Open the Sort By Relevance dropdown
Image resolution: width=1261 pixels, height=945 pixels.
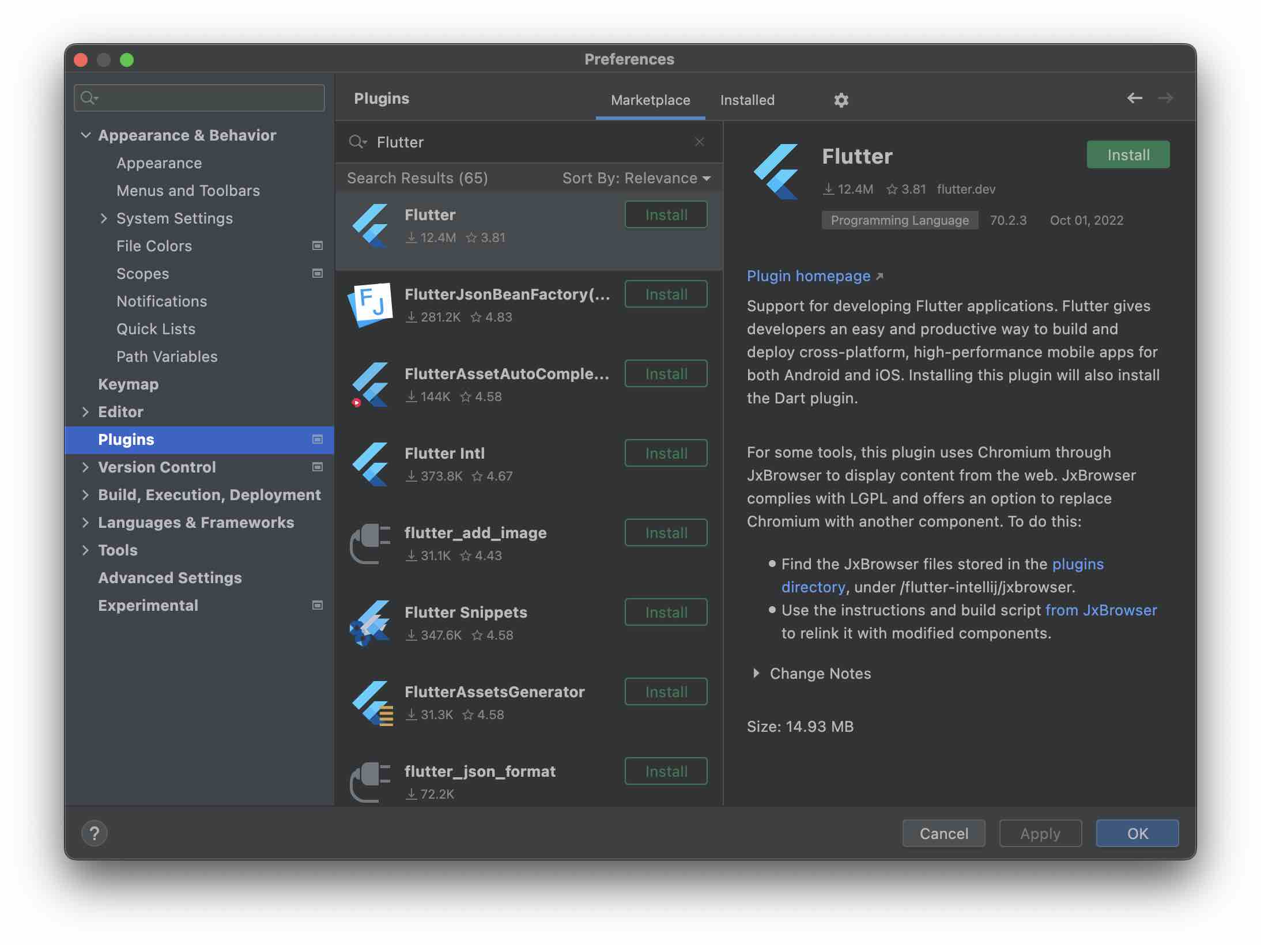coord(635,178)
